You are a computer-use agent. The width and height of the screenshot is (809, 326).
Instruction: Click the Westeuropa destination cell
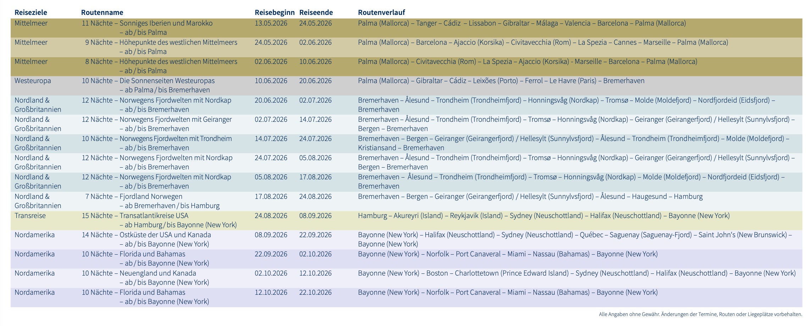pyautogui.click(x=33, y=81)
